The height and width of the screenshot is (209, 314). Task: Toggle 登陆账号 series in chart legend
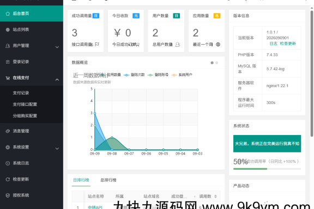point(158,75)
